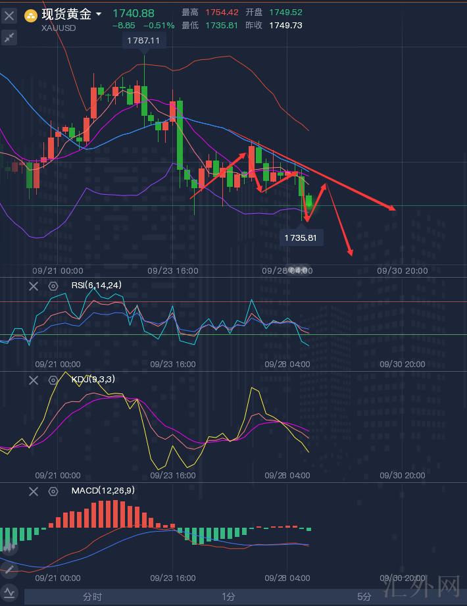
Task: Open the candlestick style icon
Action: pos(9,547)
